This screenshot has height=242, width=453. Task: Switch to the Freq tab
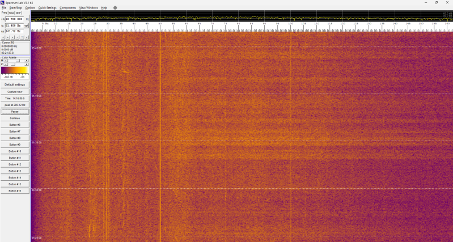(4, 12)
